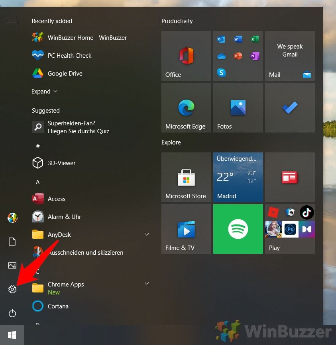Open TikTok in the Play tile
Image resolution: width=336 pixels, height=345 pixels.
pos(307,212)
